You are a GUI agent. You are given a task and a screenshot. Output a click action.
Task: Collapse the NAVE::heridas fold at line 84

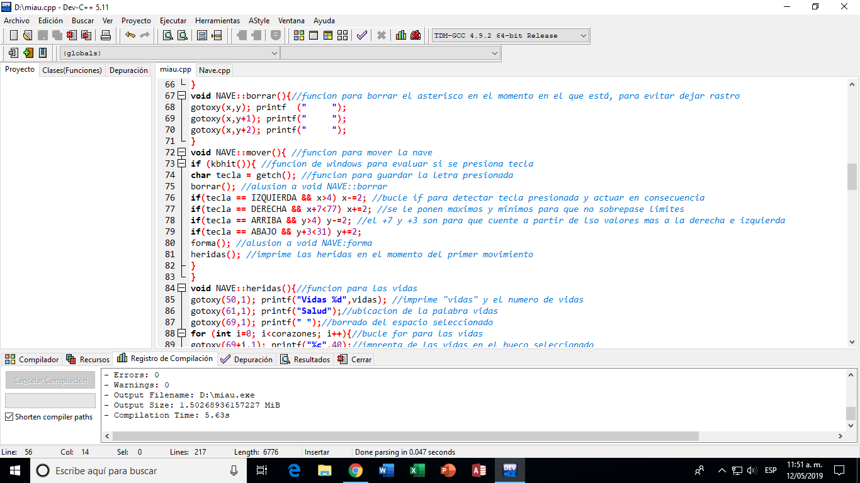coord(182,288)
